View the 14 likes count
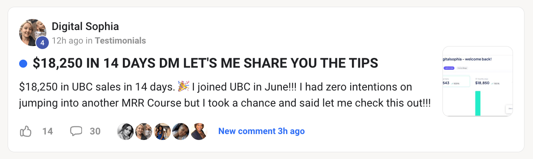The width and height of the screenshot is (533, 159). click(x=48, y=132)
